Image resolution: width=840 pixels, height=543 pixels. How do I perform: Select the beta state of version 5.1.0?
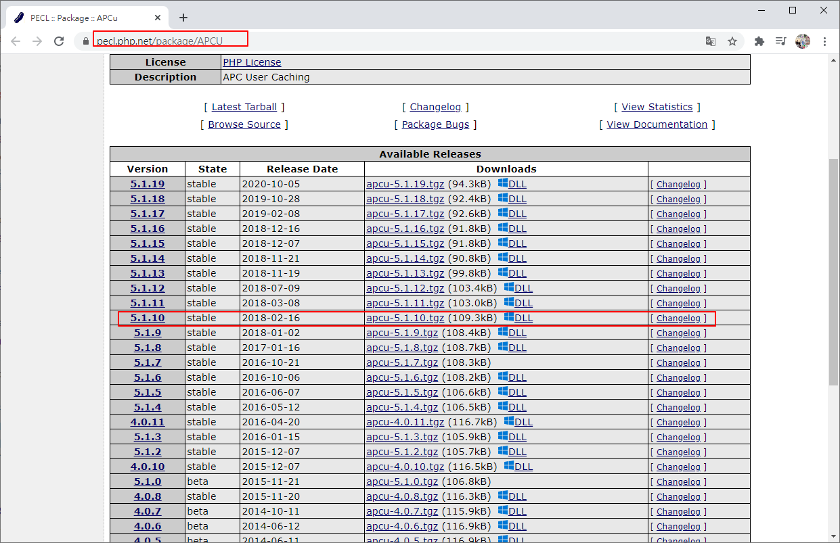(x=198, y=481)
